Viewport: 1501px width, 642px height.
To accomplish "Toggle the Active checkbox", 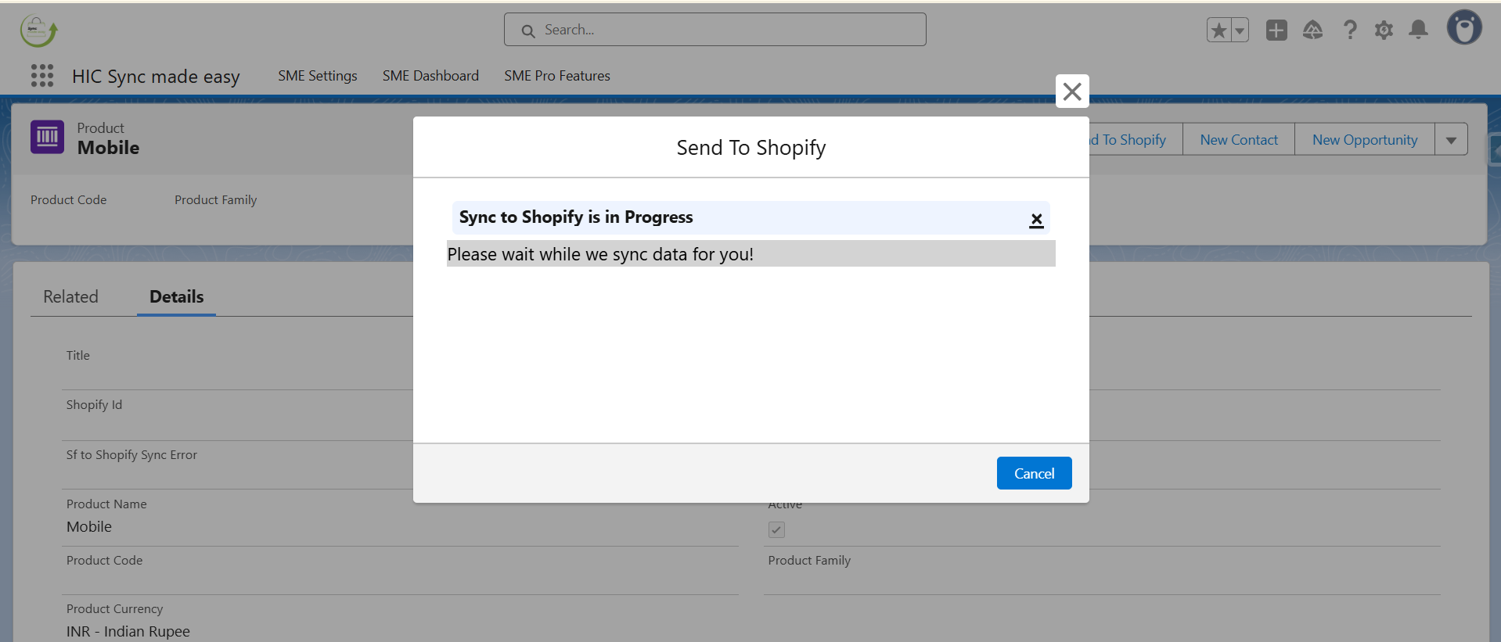I will coord(776,530).
